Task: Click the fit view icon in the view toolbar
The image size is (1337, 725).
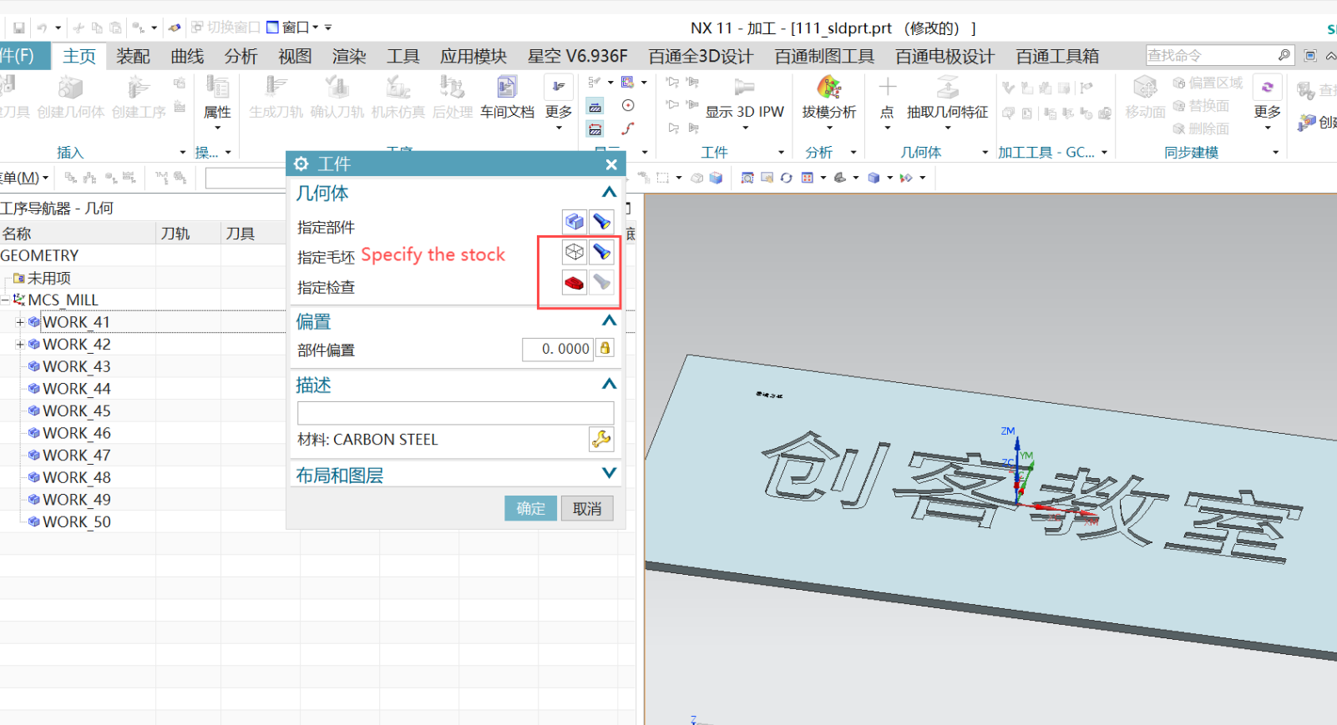Action: pos(747,178)
